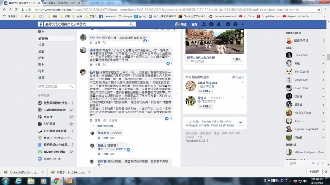Image resolution: width=330 pixels, height=185 pixels.
Task: Reload the page with the refresh icon
Action: tap(16, 10)
